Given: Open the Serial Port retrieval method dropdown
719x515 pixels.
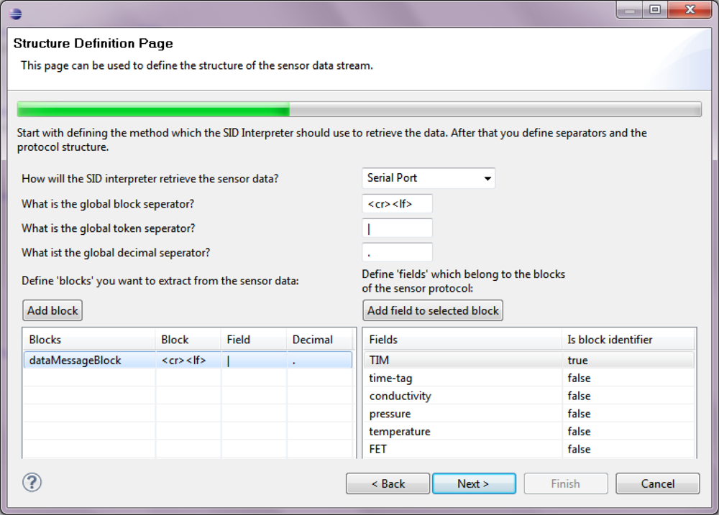Looking at the screenshot, I should point(429,178).
